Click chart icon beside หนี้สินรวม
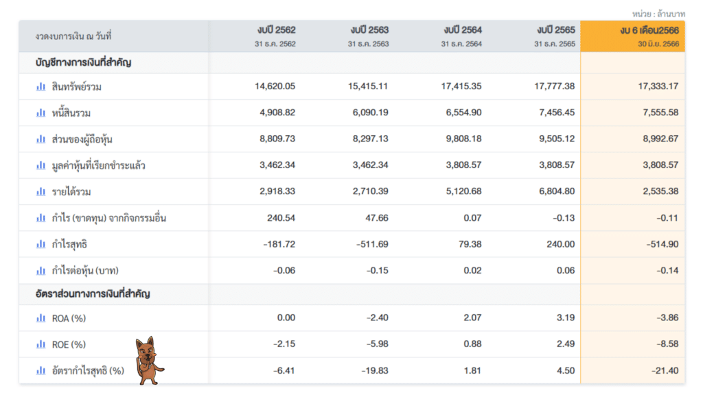 41,112
